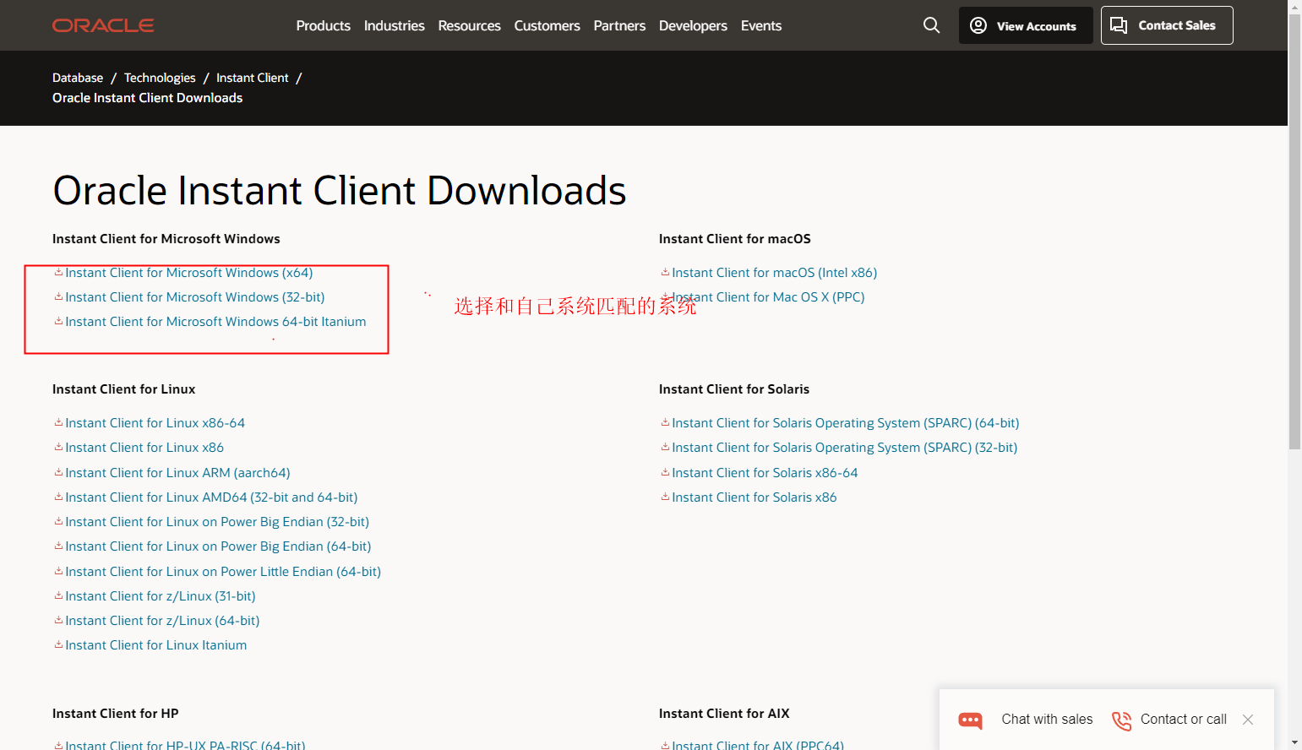Click download icon beside macOS (Intel x86) link

click(x=665, y=272)
